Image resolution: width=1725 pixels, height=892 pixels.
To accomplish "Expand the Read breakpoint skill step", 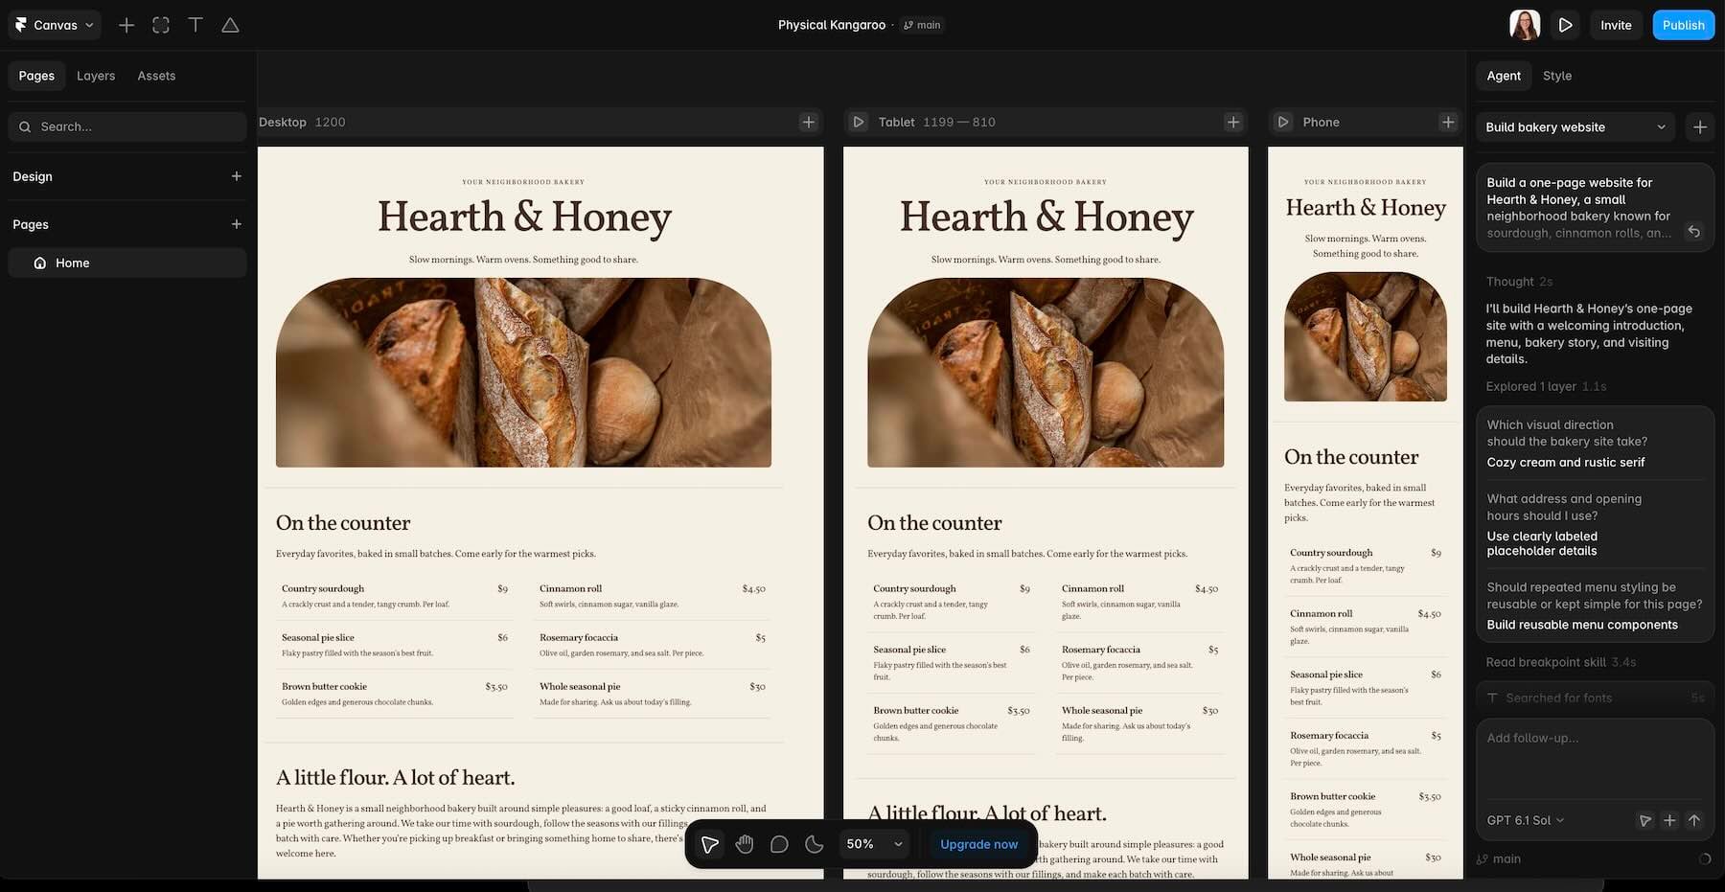I will coord(1560,662).
